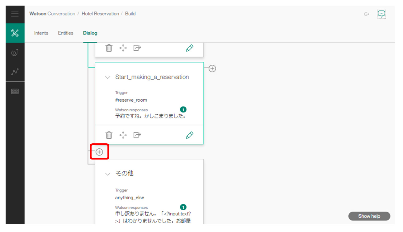
Task: Open the grid-panel icon at sidebar bottom
Action: 15,91
